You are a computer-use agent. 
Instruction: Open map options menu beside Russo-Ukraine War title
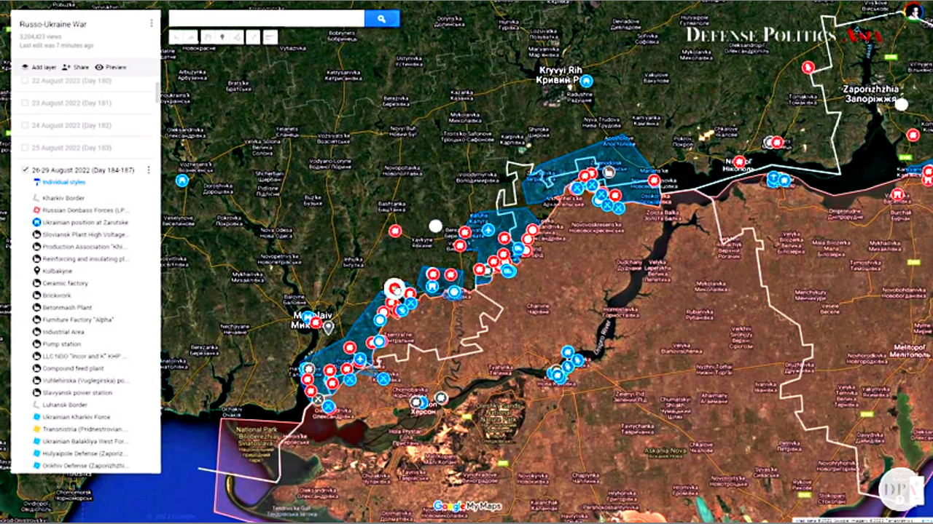coord(152,23)
